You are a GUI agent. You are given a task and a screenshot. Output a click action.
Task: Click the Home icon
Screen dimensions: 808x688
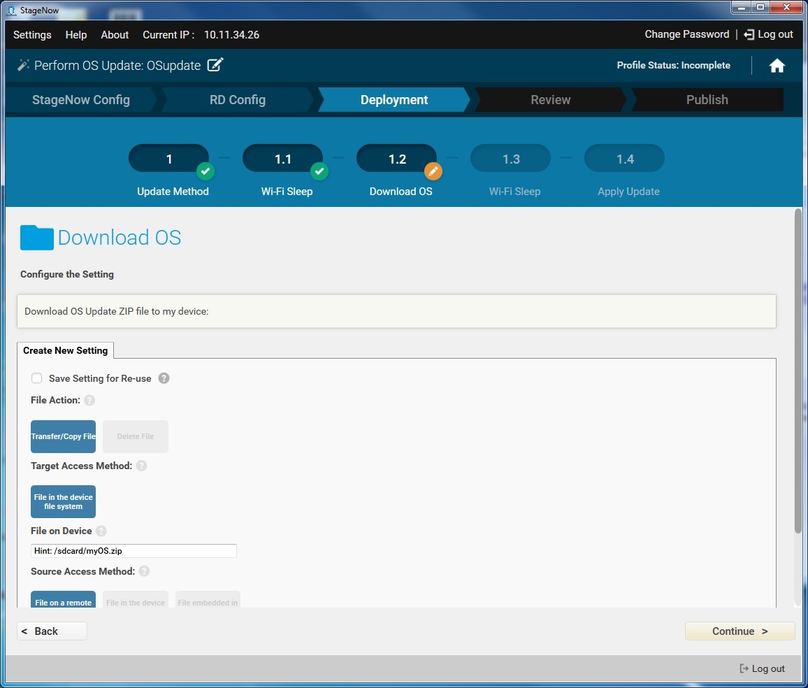[777, 66]
